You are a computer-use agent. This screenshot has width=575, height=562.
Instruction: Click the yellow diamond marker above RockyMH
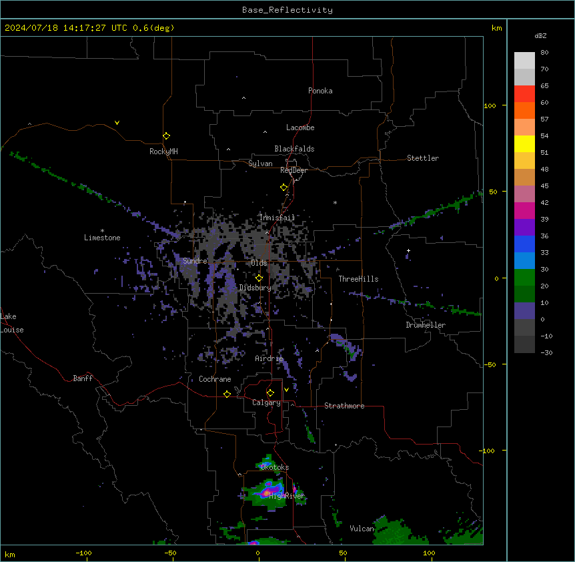click(x=166, y=136)
